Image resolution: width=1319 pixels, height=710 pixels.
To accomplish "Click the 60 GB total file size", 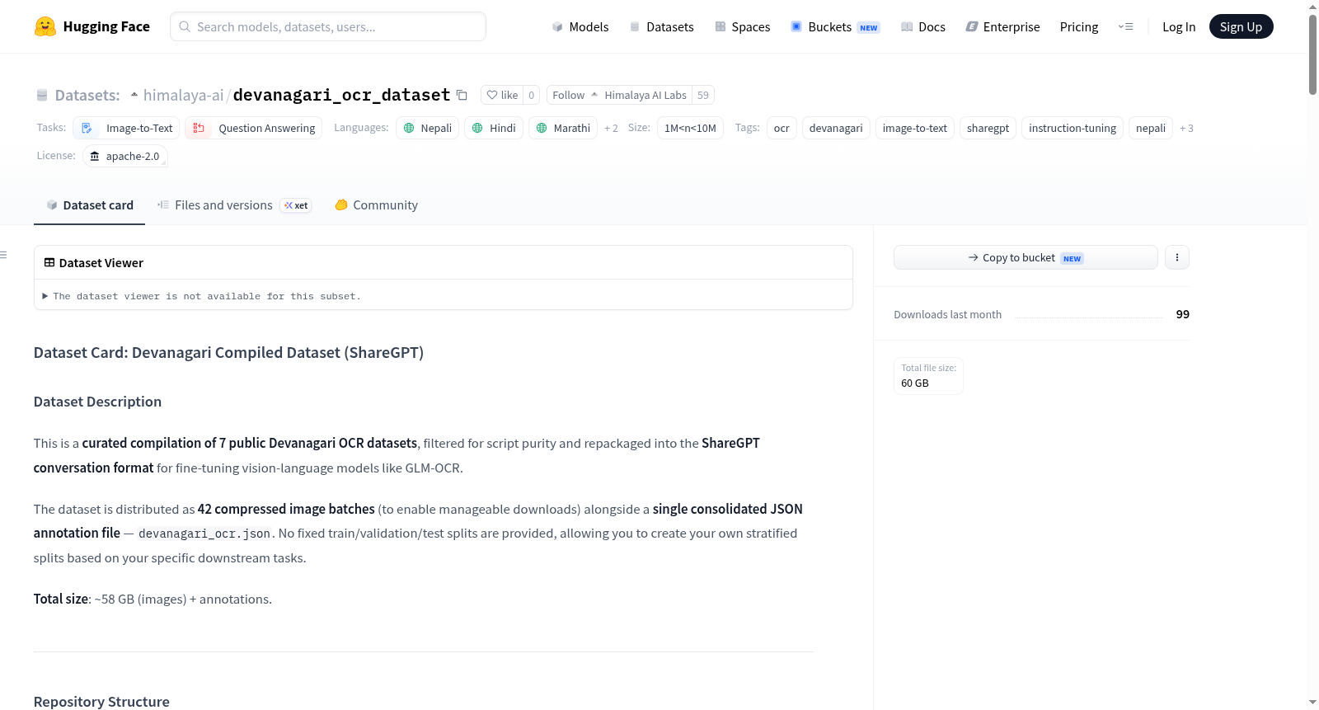I will (915, 383).
